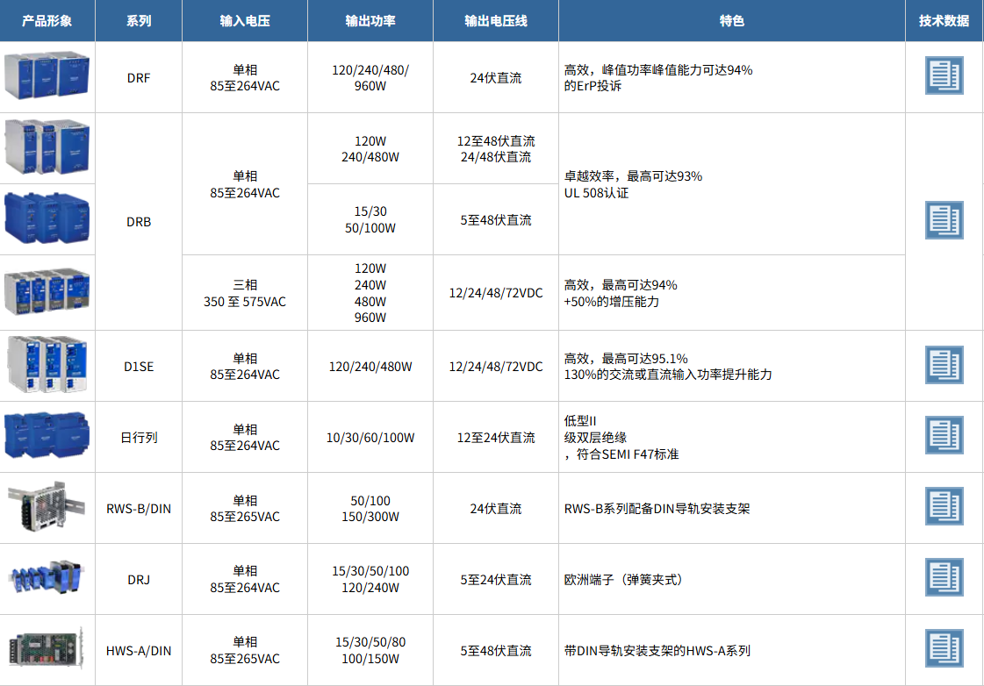Click the 日行列 product image
Viewport: 984px width, 686px height.
click(x=47, y=435)
